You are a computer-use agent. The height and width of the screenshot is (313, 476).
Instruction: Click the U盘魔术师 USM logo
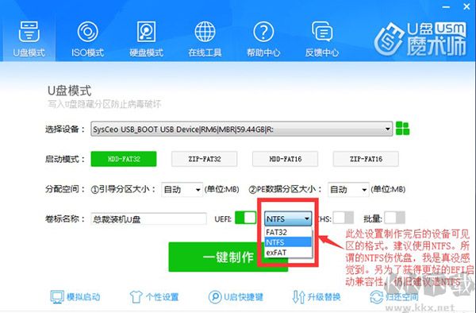(x=420, y=39)
